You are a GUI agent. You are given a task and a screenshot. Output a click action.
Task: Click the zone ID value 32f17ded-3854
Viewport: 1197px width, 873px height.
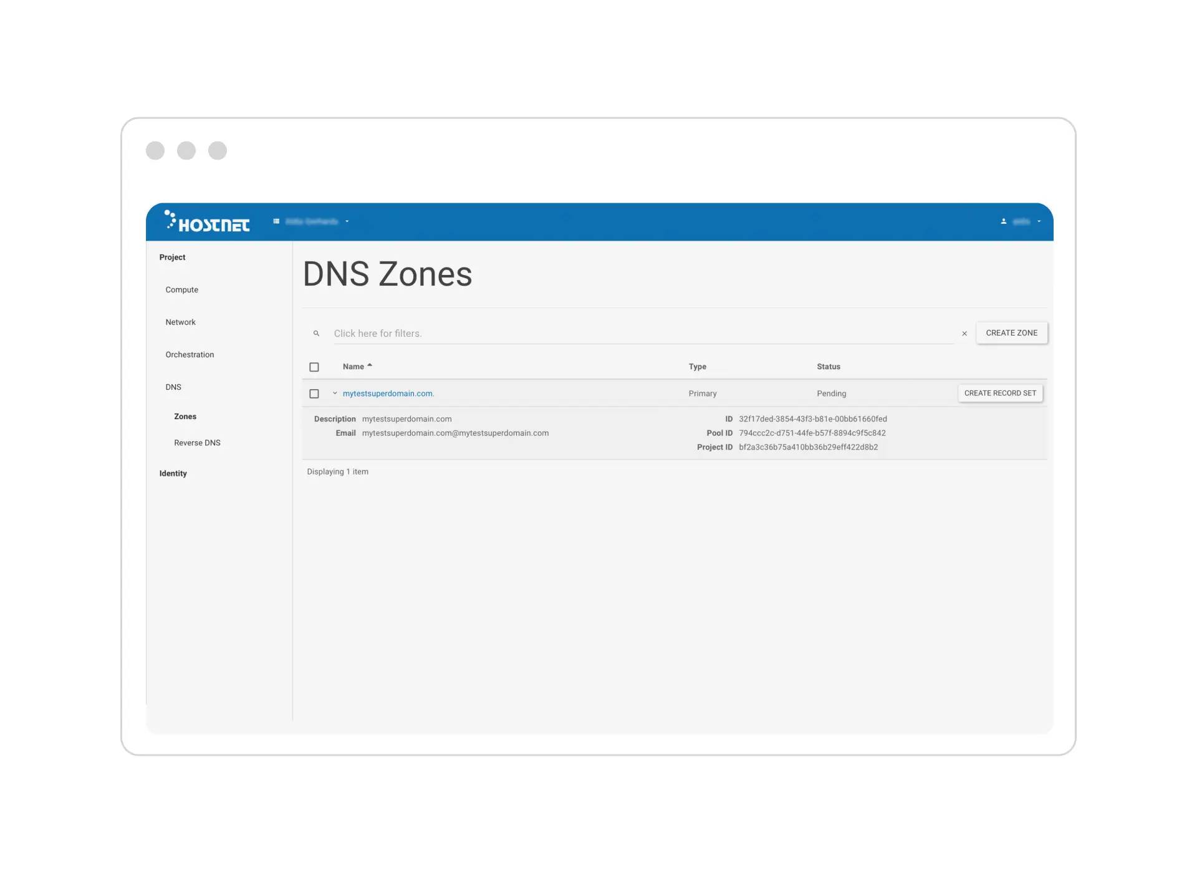pos(813,419)
